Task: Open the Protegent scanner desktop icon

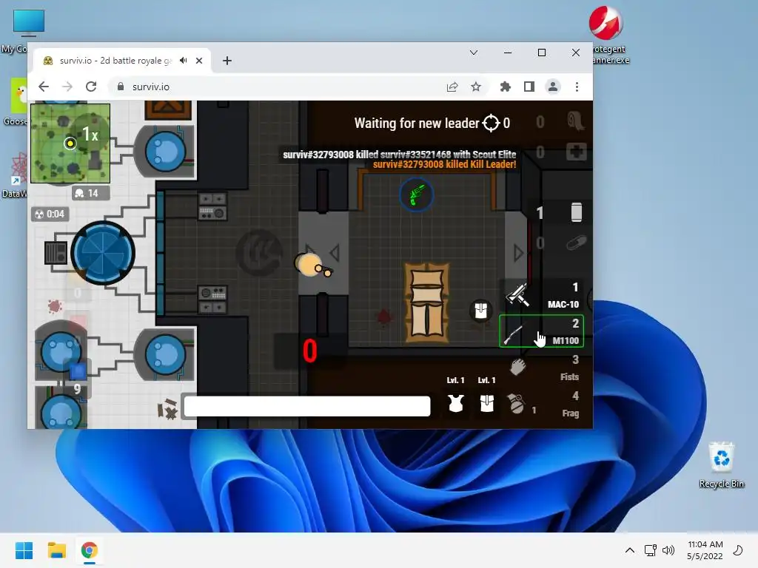Action: [608, 35]
